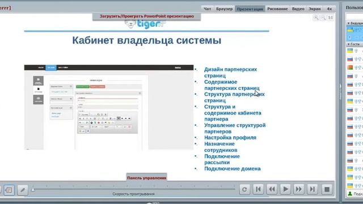Click the button with green user icon
The image size is (363, 204).
tap(354, 194)
